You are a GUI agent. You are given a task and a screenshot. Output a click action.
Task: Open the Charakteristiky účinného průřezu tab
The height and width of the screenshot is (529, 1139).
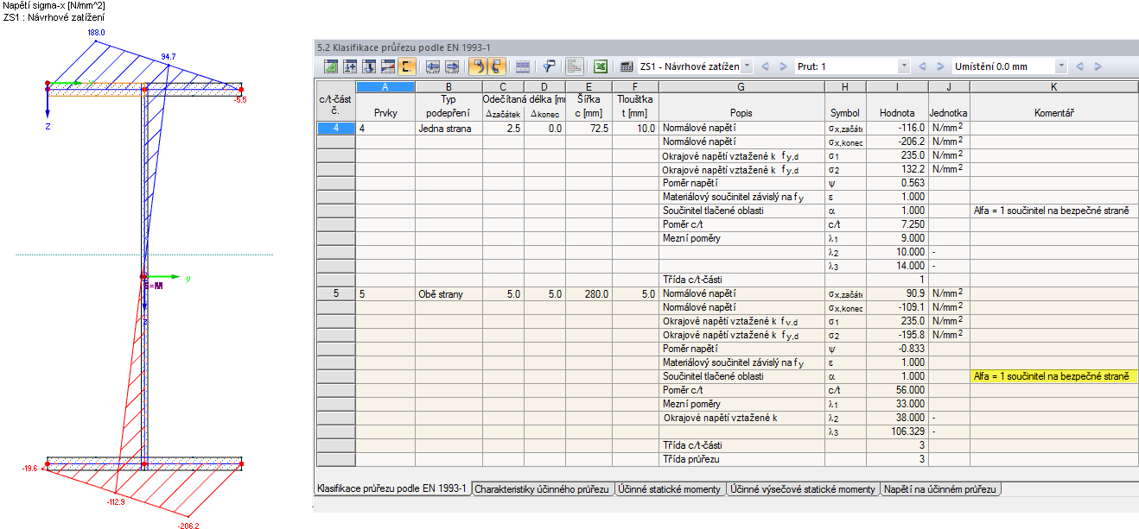[x=543, y=489]
